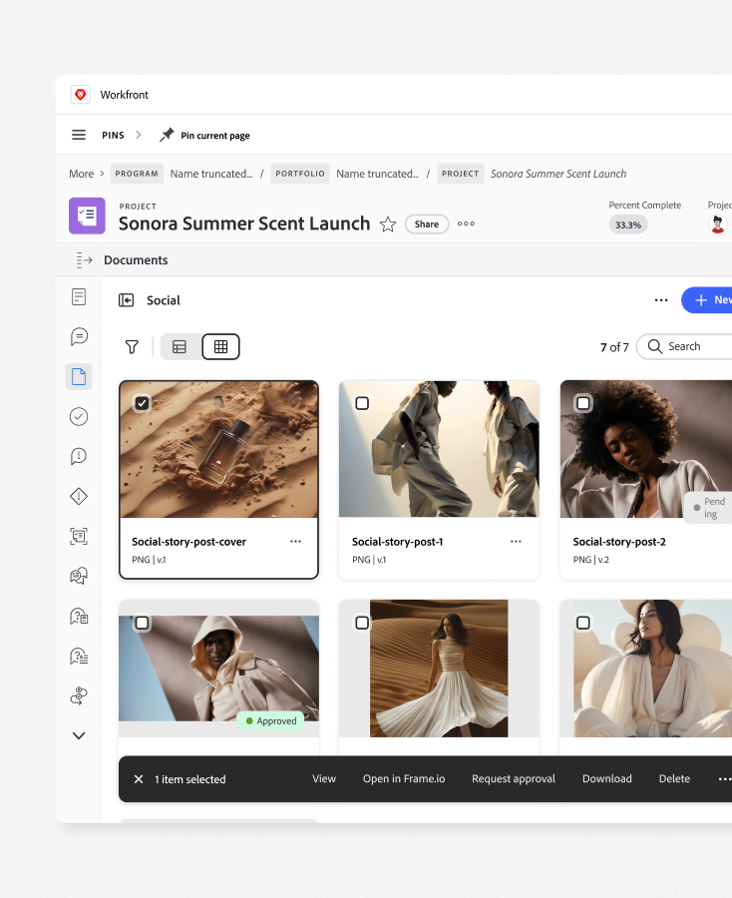Open Social folder more options ellipsis
Image resolution: width=732 pixels, height=898 pixels.
tap(661, 300)
